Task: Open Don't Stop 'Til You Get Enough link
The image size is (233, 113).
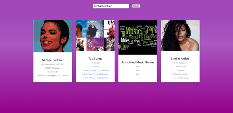Action: 95,74
